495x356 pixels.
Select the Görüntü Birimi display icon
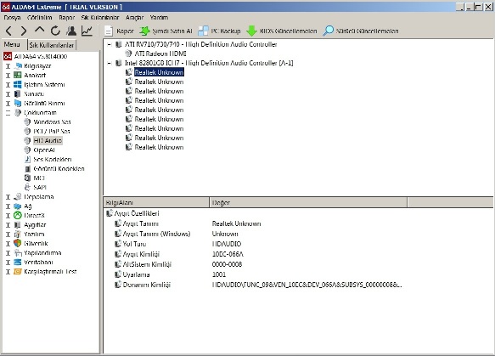(x=18, y=103)
